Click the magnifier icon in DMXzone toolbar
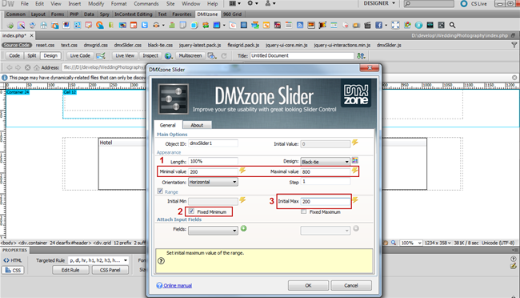 [452, 25]
